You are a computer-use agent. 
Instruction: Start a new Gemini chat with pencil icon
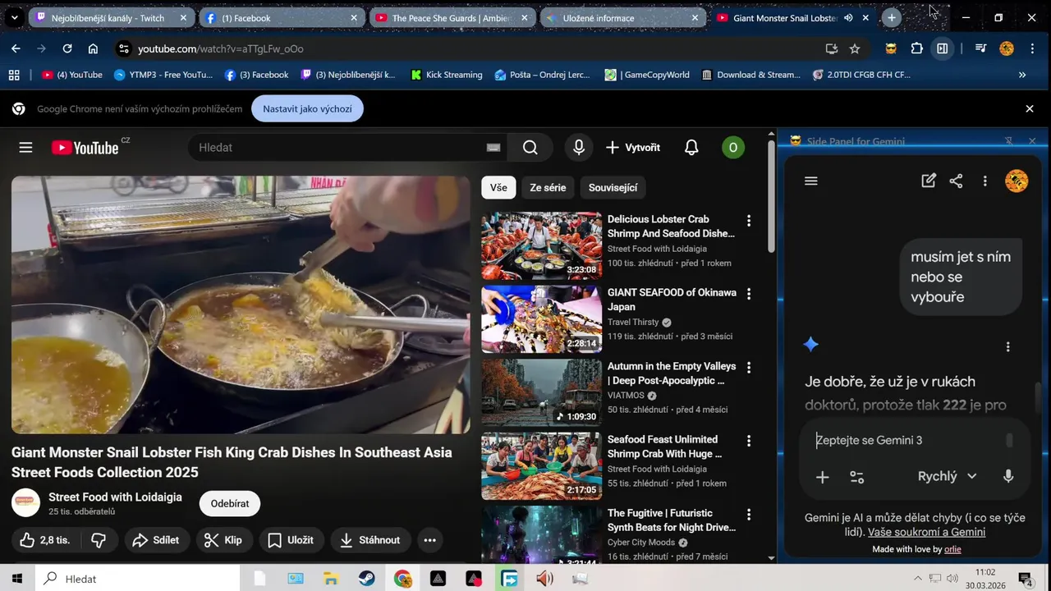pyautogui.click(x=929, y=181)
